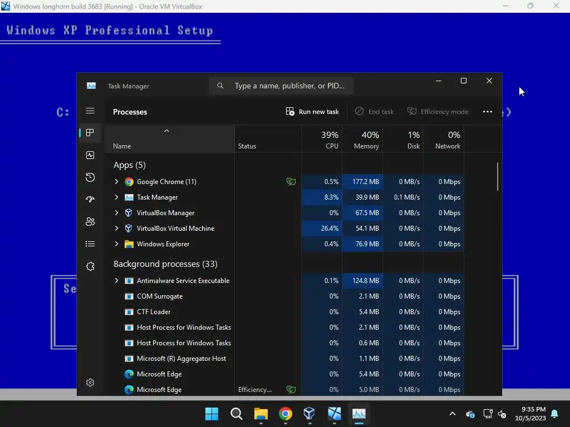The width and height of the screenshot is (570, 427).
Task: Open Task Manager settings gear icon
Action: (90, 383)
